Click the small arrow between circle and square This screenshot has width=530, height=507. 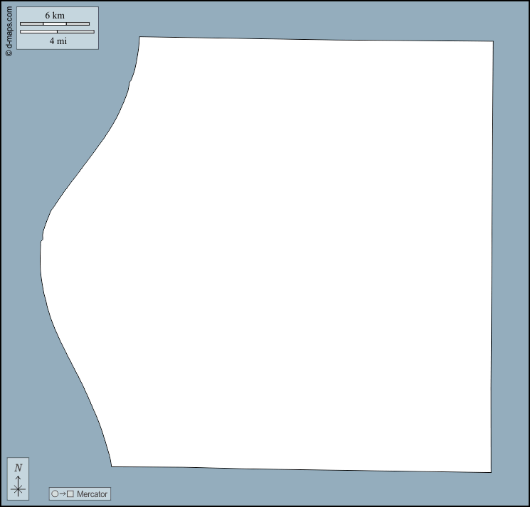click(x=63, y=493)
